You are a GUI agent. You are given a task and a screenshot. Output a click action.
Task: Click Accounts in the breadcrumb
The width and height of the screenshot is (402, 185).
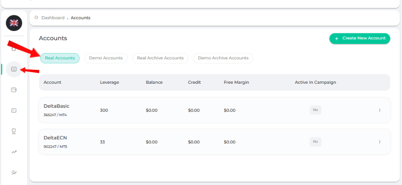(x=80, y=18)
